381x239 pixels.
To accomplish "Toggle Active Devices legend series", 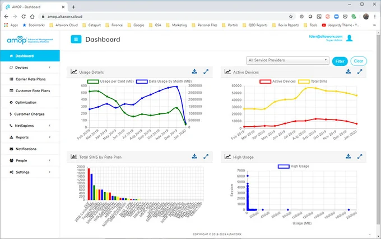I will (278, 82).
